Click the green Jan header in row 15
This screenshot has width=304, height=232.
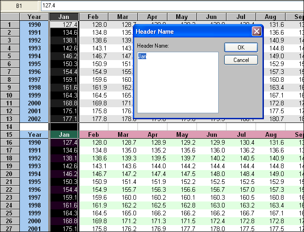(64, 134)
